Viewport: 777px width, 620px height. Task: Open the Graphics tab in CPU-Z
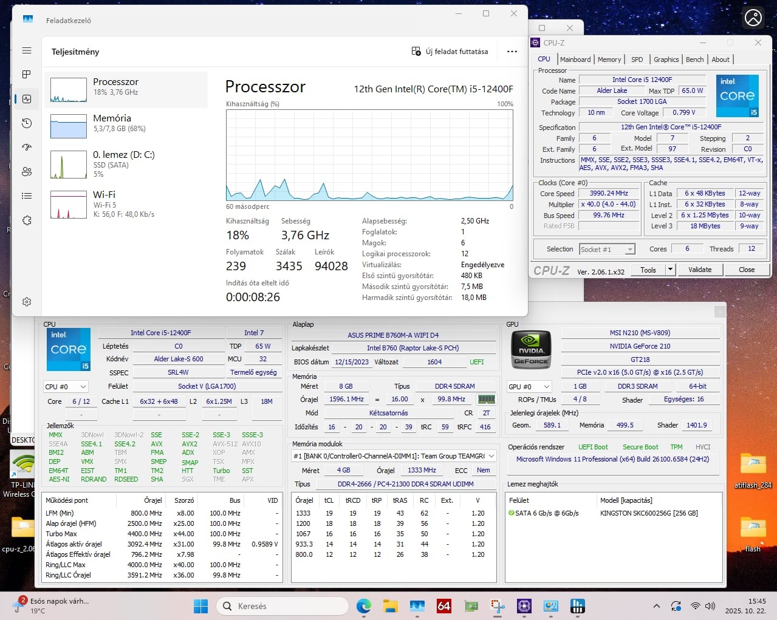[x=666, y=60]
